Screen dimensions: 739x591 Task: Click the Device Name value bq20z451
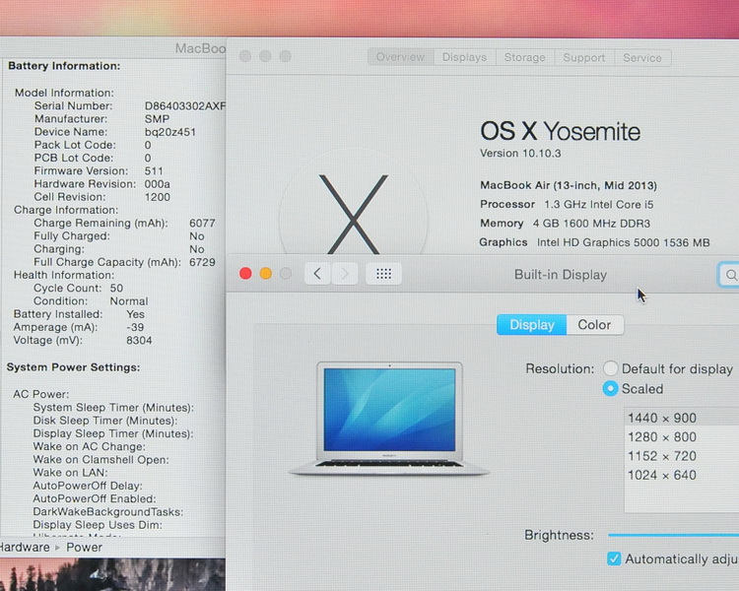(170, 132)
